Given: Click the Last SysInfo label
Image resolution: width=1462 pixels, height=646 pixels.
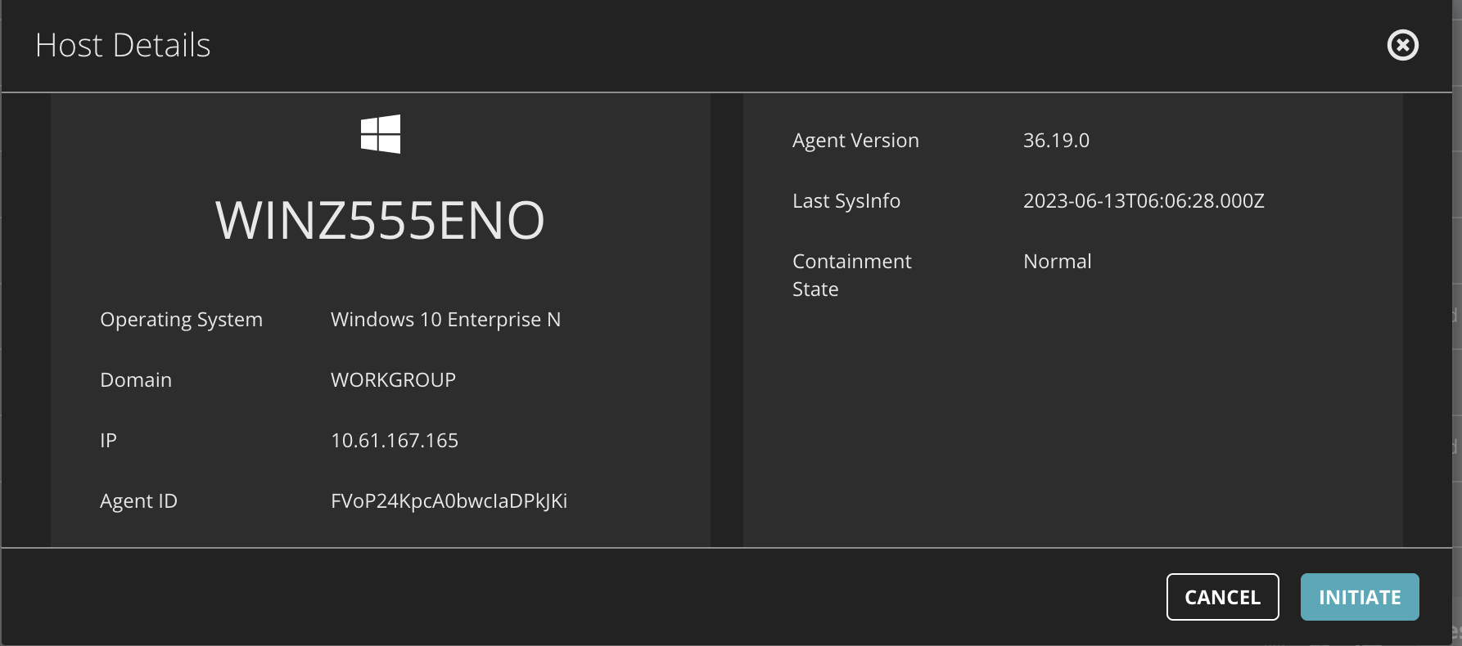Looking at the screenshot, I should [846, 200].
